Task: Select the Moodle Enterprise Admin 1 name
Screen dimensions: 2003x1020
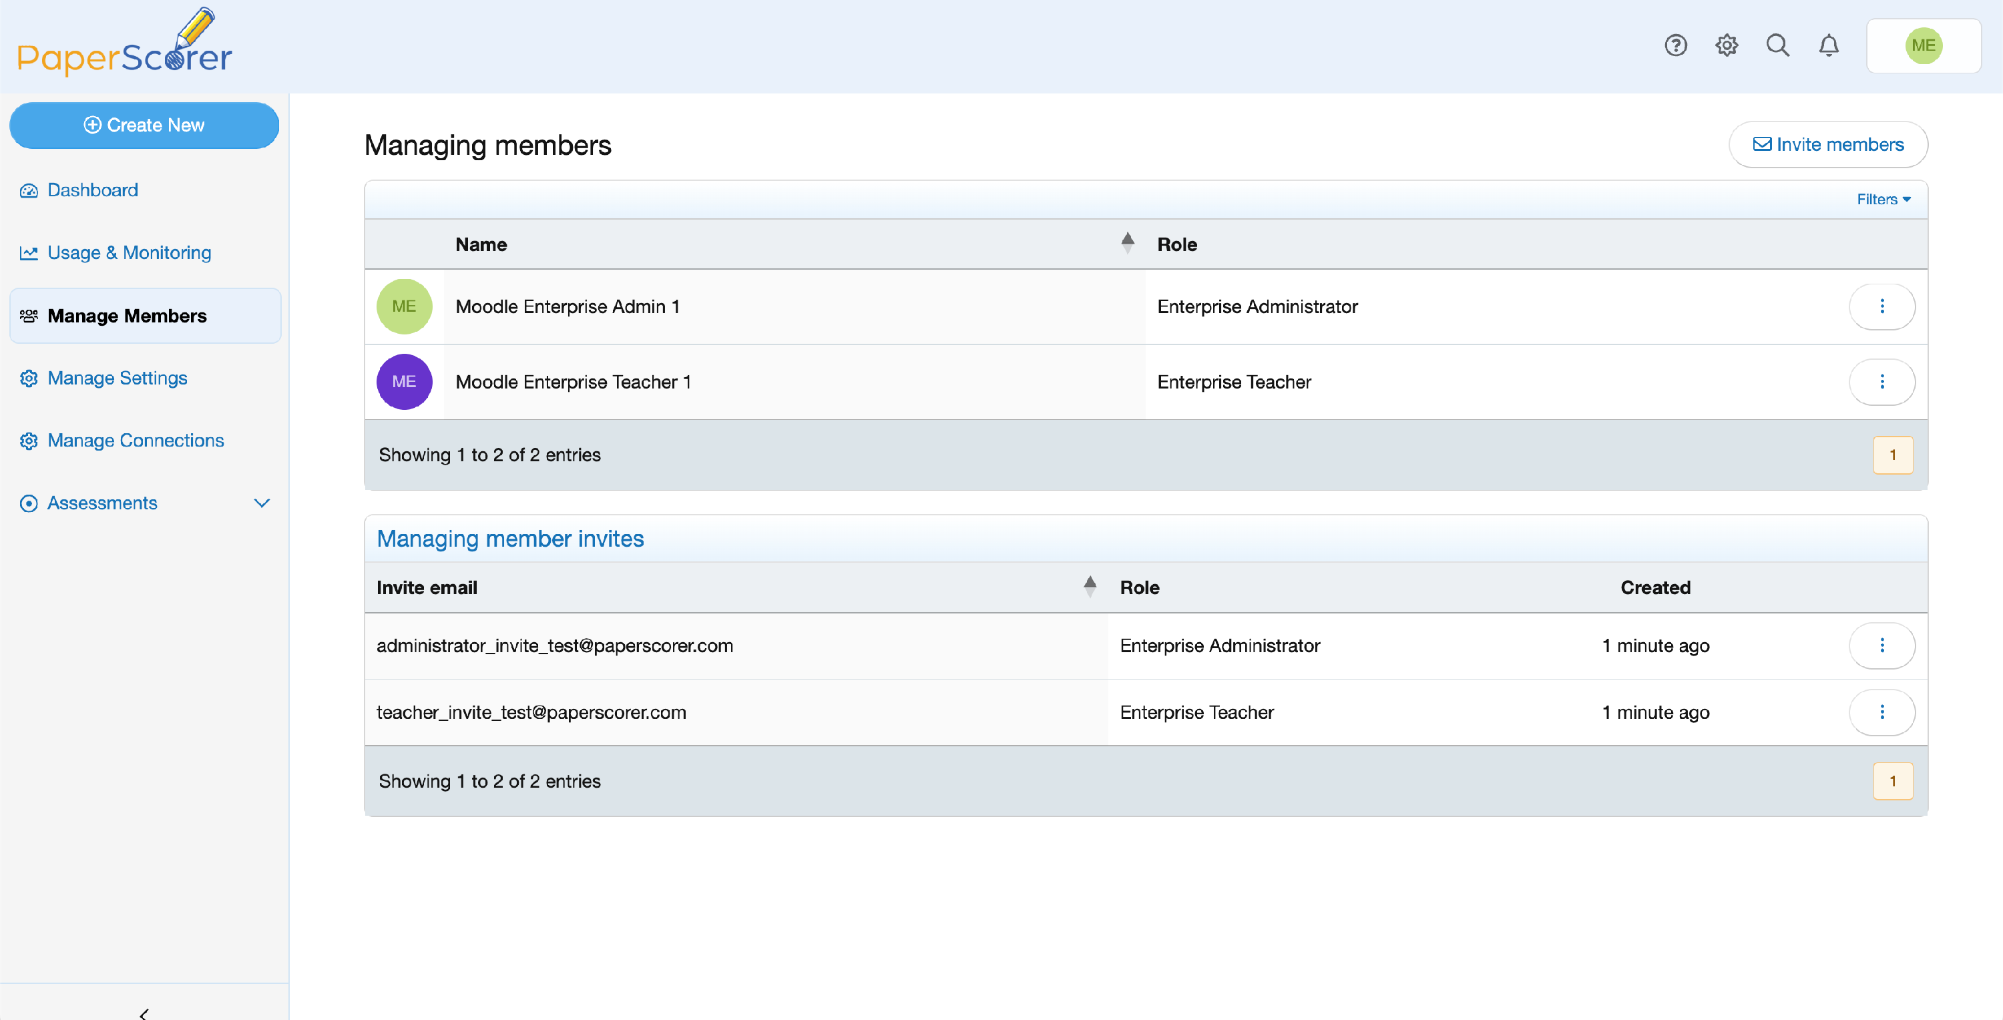Action: pyautogui.click(x=568, y=306)
